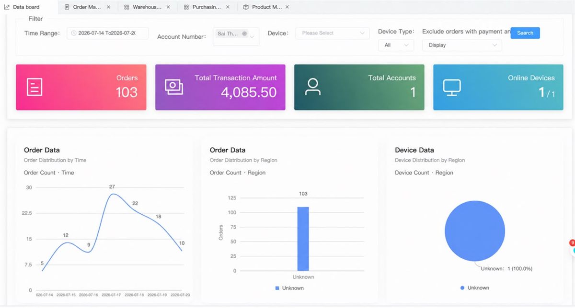Click the Orders count 103
Screen dimensions: 575x308
(x=126, y=92)
